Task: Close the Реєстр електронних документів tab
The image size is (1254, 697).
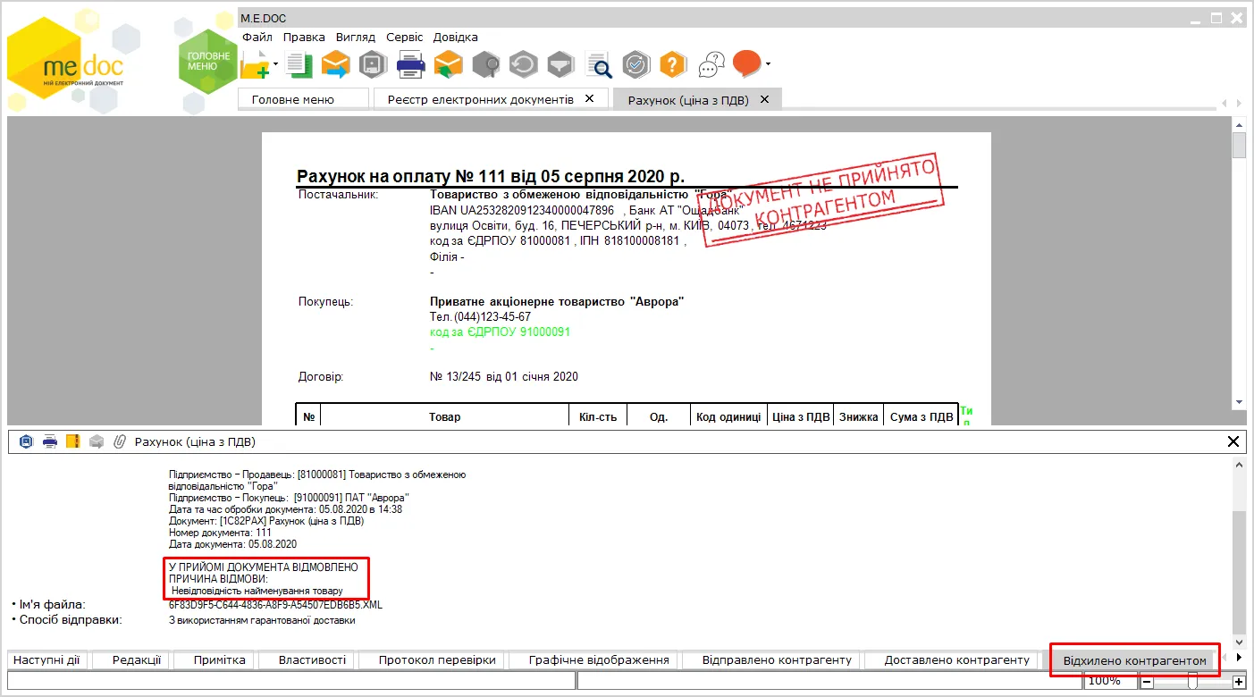Action: [x=589, y=99]
